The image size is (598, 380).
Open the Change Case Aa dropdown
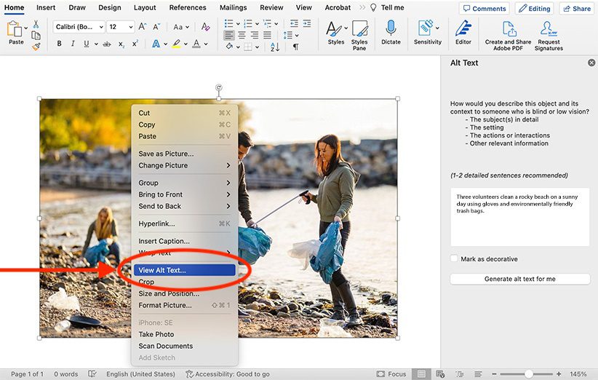pyautogui.click(x=181, y=27)
